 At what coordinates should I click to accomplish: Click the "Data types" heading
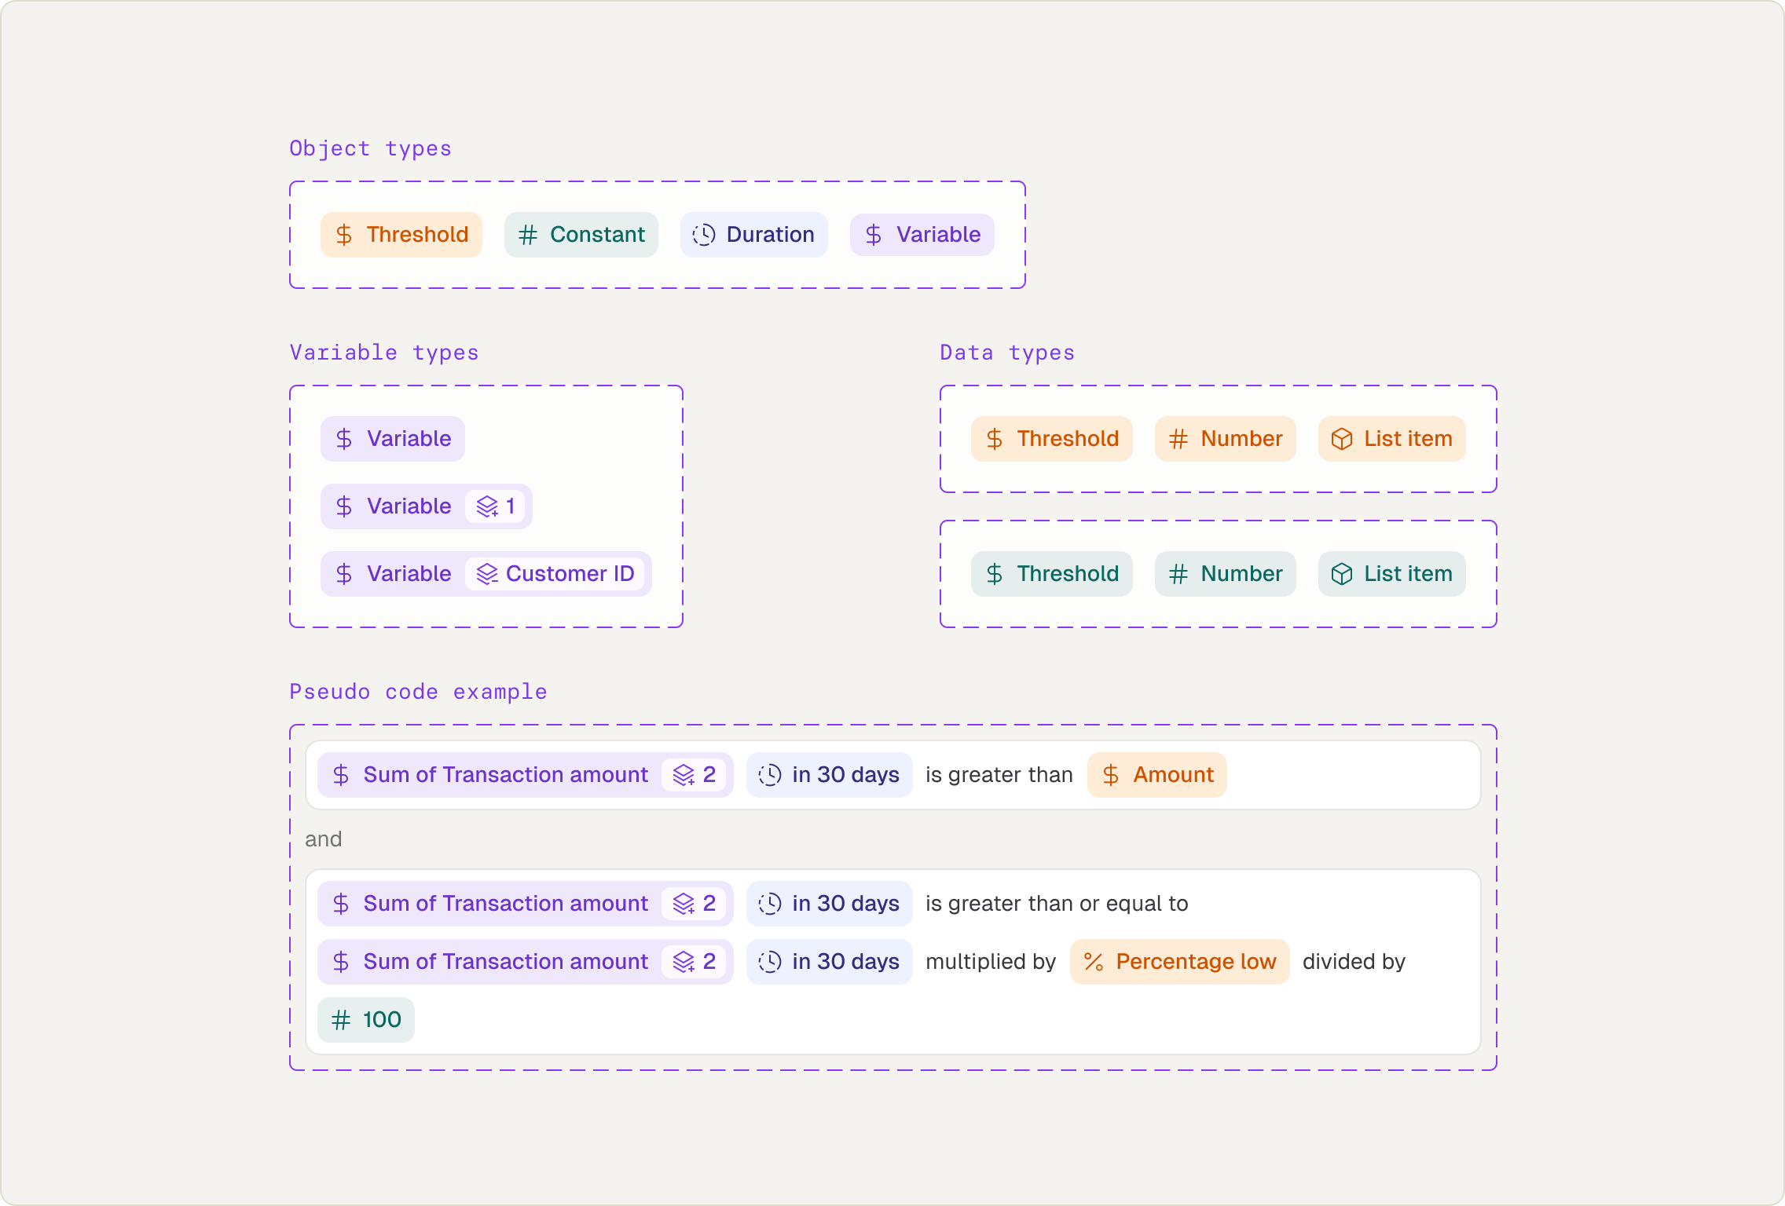[x=1007, y=353]
